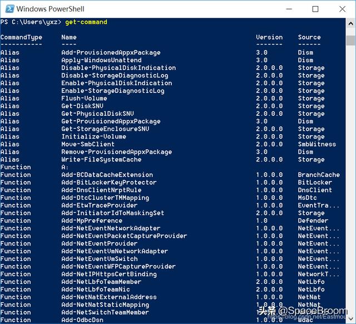Select Get-StorageEnclosureSNV entry
The image size is (356, 324).
click(105, 129)
